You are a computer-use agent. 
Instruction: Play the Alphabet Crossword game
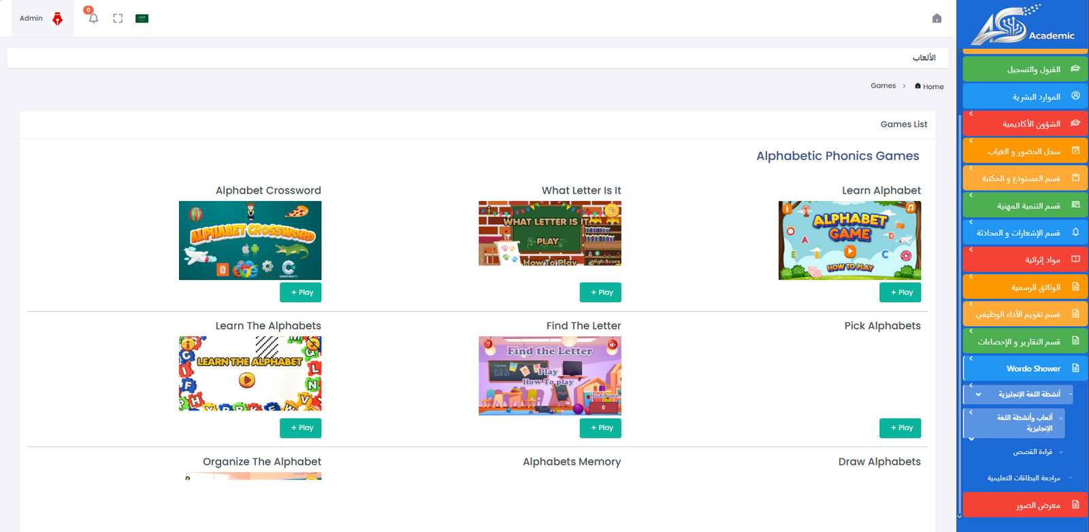pyautogui.click(x=301, y=292)
